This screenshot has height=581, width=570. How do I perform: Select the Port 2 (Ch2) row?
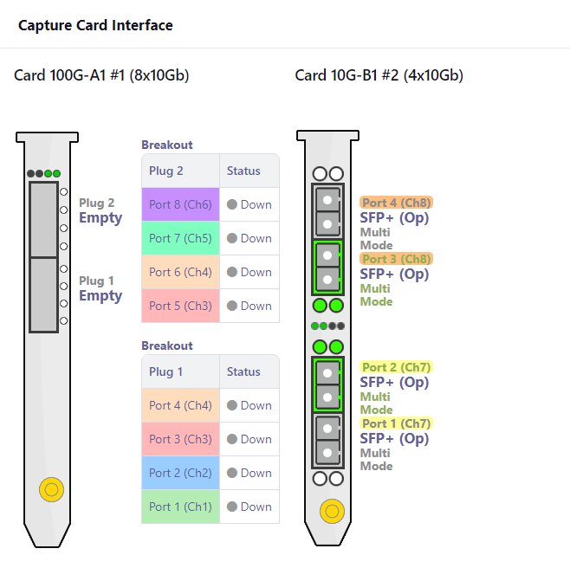click(x=211, y=473)
